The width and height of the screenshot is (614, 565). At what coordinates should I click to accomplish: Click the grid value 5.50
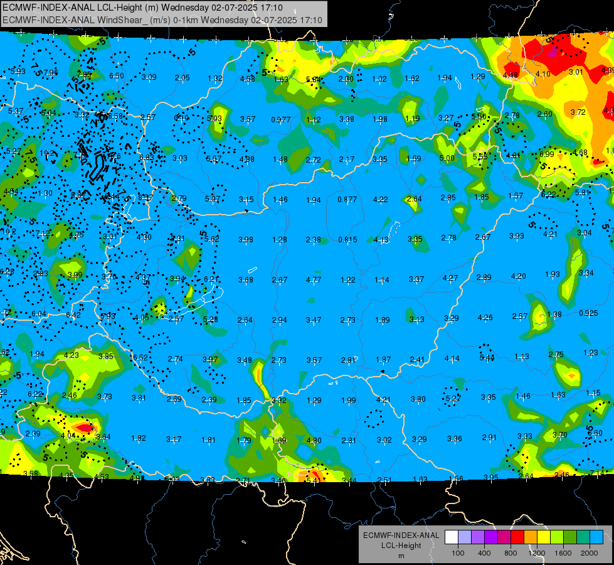tap(479, 116)
